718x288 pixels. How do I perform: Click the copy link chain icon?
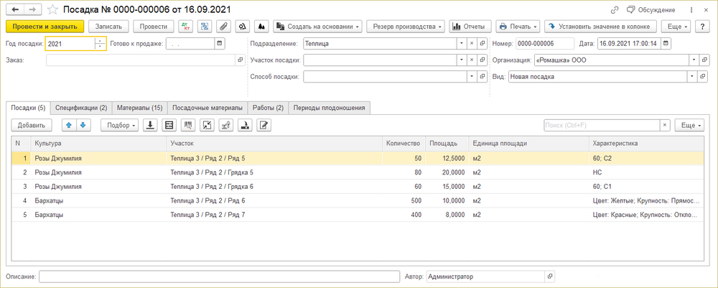[x=614, y=10]
